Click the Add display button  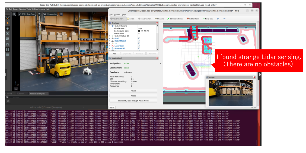pos(114,54)
